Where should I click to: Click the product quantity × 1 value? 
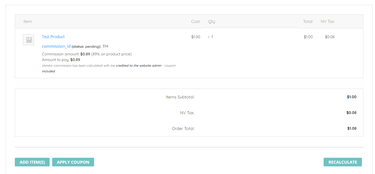[211, 37]
